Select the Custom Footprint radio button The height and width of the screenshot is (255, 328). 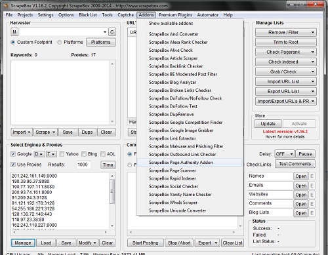(13, 42)
